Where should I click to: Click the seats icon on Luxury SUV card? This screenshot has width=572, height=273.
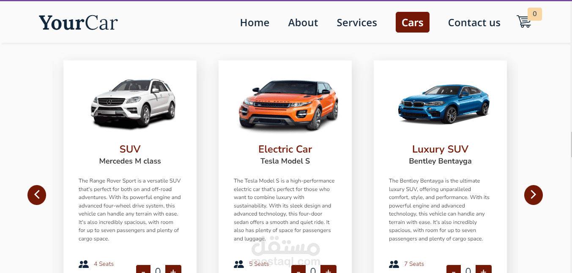click(394, 264)
